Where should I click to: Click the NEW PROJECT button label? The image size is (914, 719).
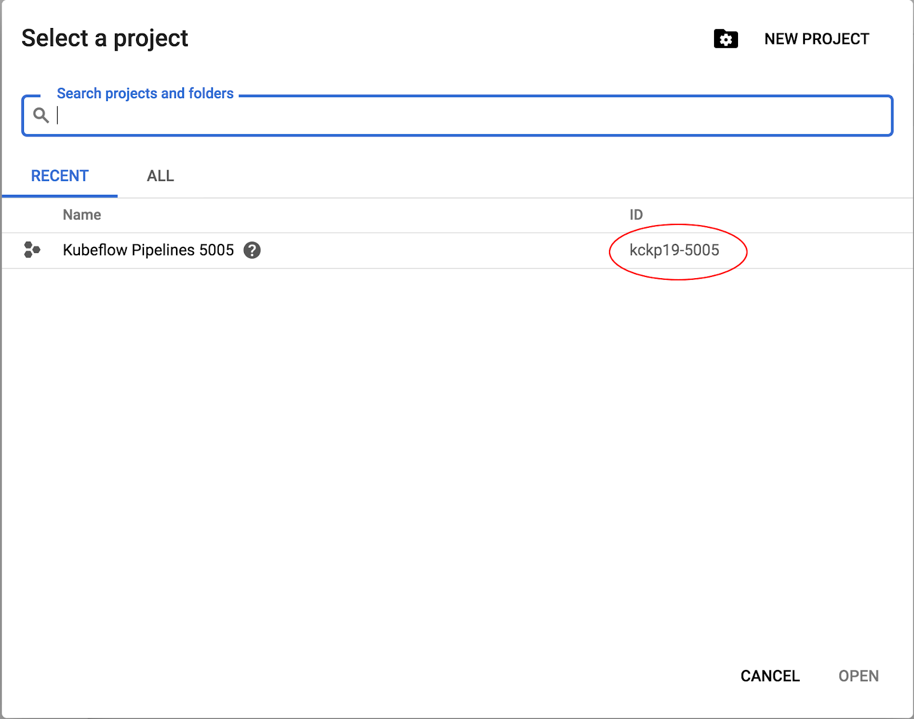point(816,39)
